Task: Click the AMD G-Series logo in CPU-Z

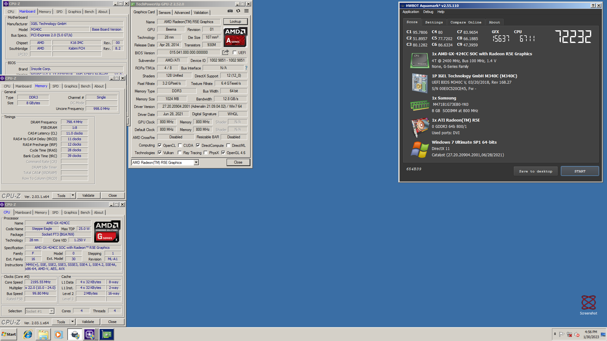Action: (x=107, y=231)
